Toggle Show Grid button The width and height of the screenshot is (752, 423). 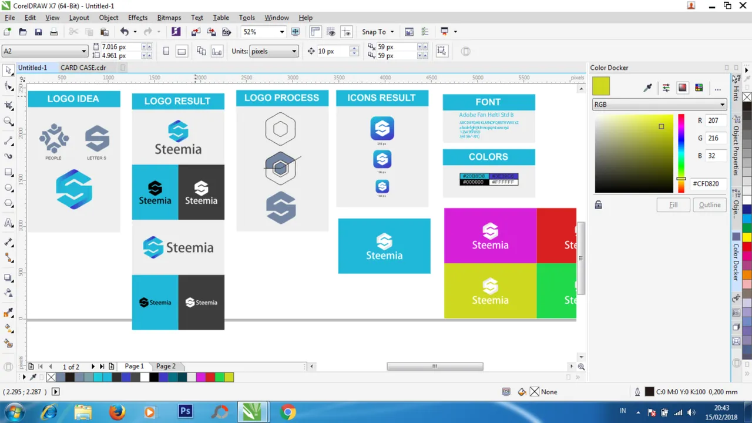tap(331, 32)
